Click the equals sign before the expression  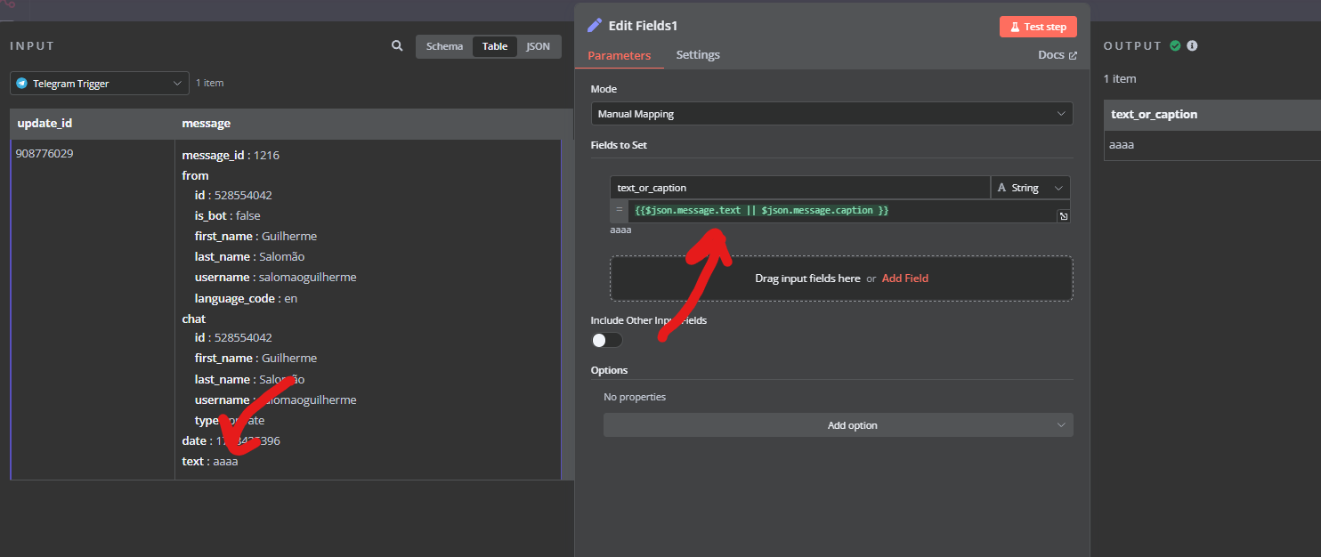coord(619,211)
